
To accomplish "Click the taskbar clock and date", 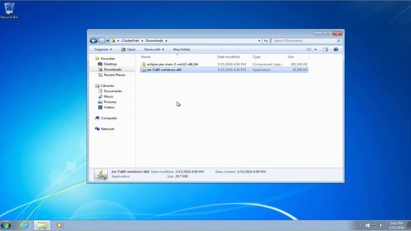I will coord(396,225).
